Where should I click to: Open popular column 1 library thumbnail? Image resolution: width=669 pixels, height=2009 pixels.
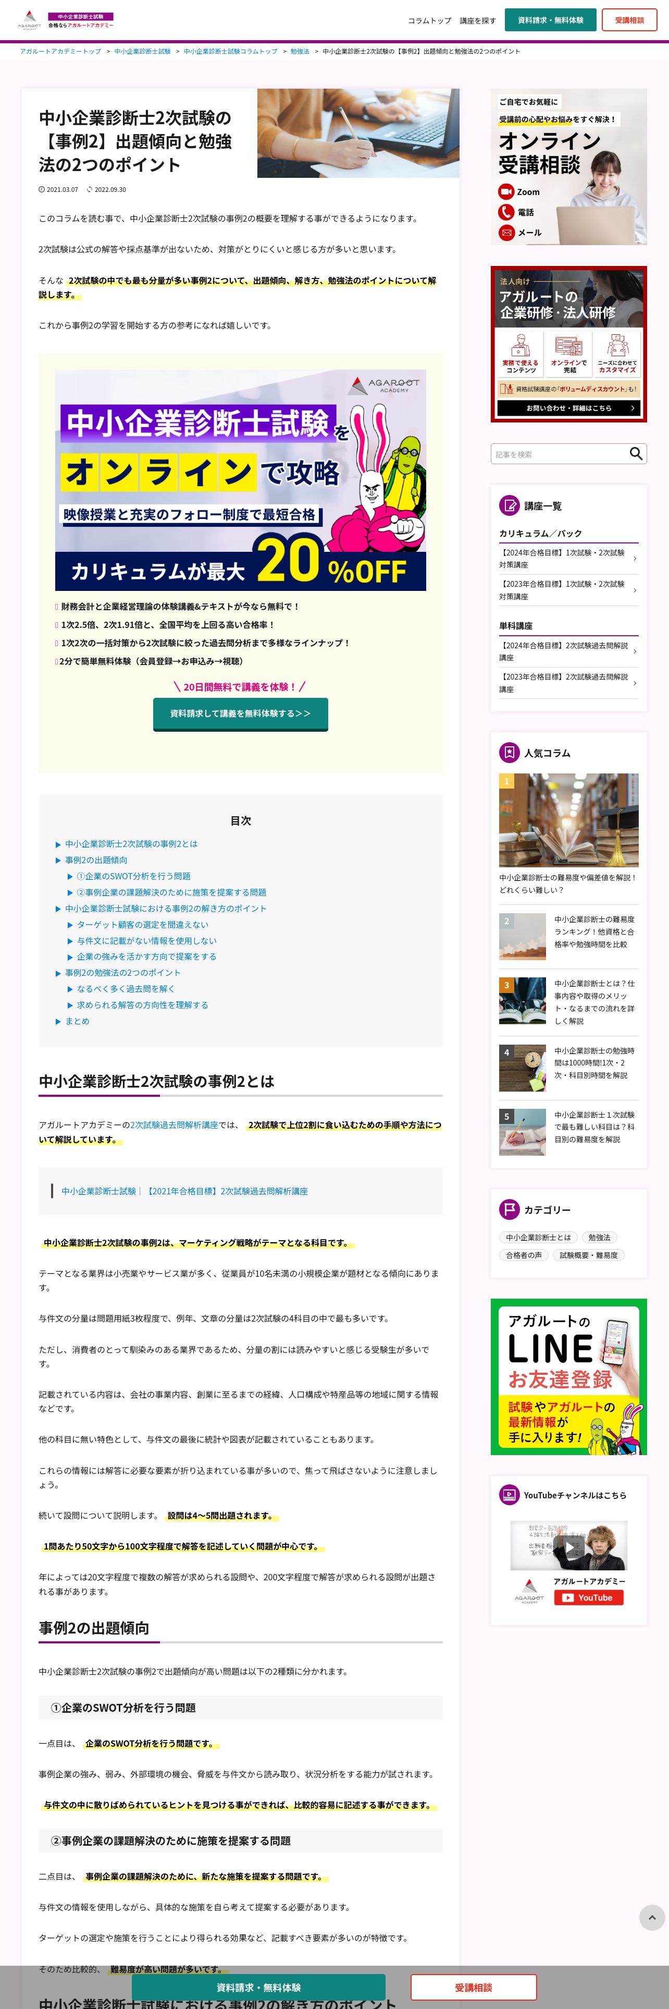[568, 820]
